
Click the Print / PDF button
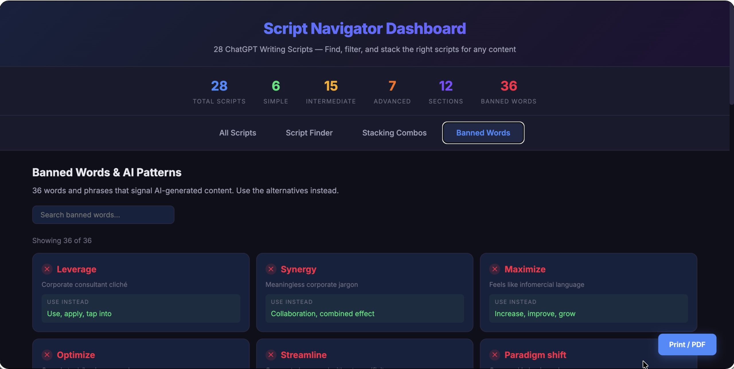(687, 344)
